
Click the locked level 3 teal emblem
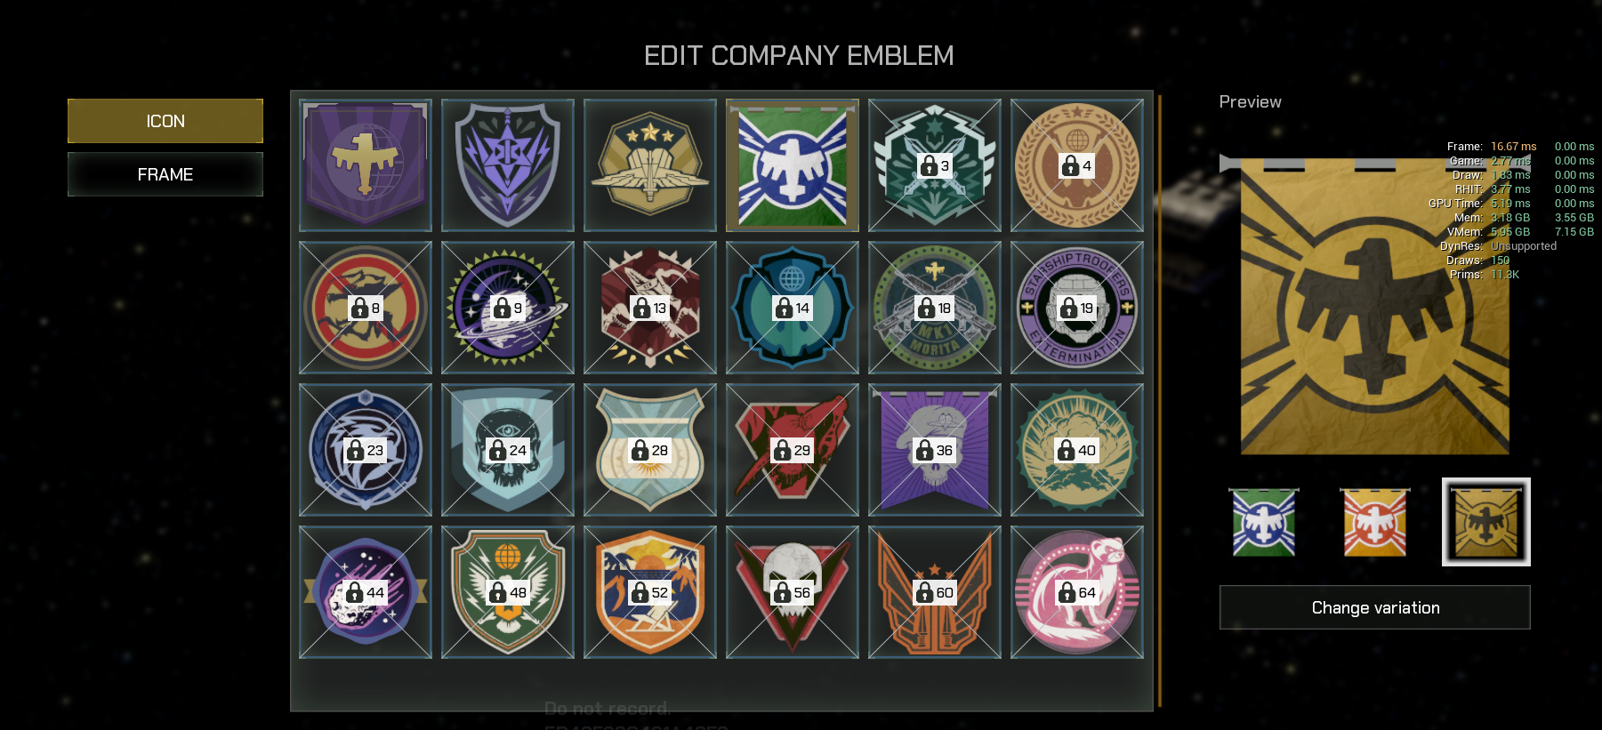click(935, 165)
